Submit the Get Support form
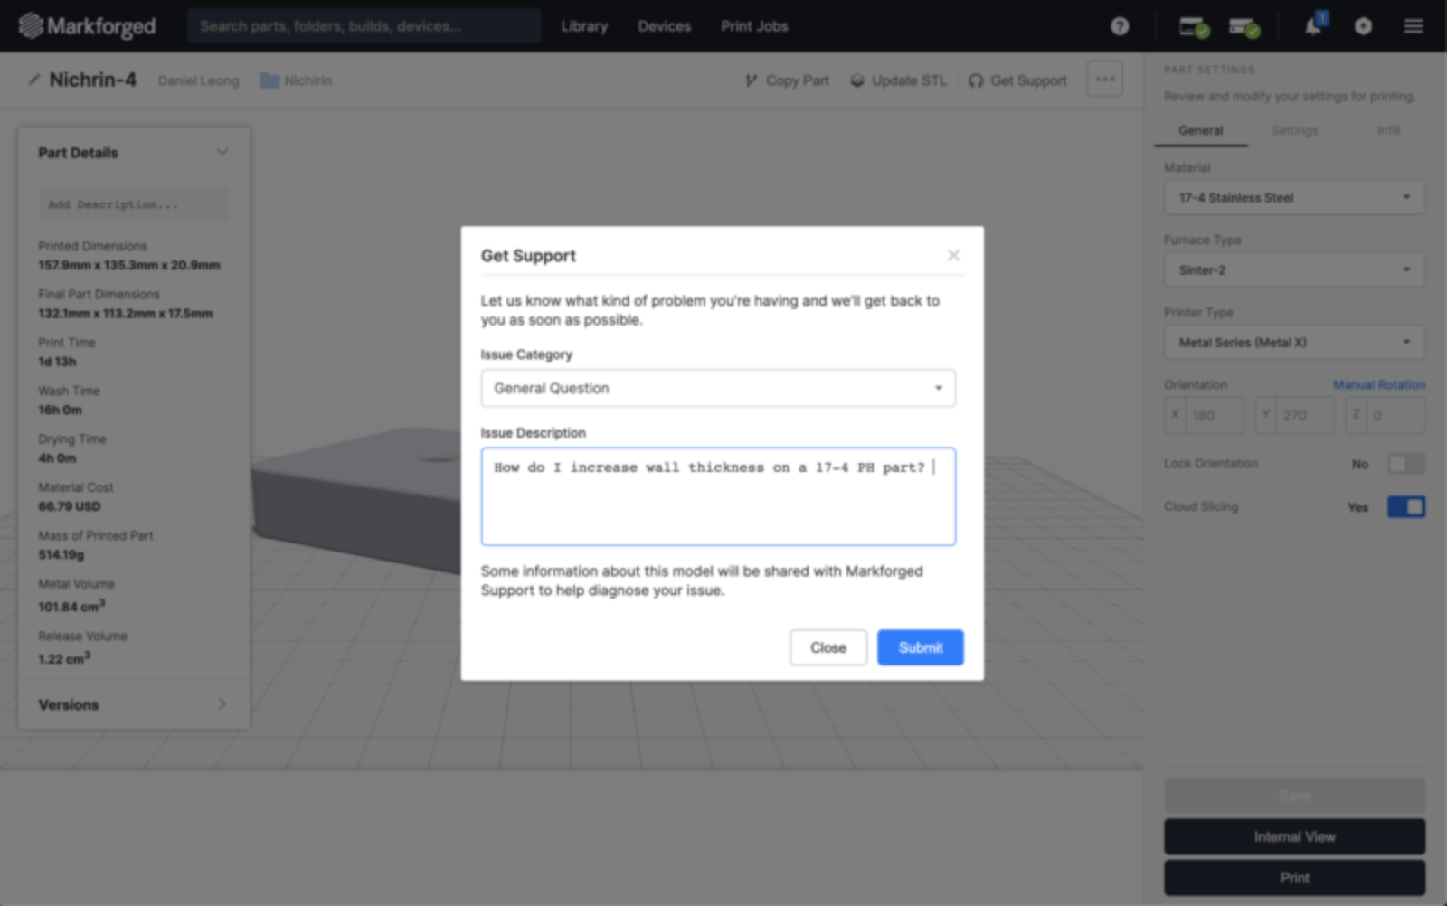This screenshot has width=1447, height=906. point(920,646)
